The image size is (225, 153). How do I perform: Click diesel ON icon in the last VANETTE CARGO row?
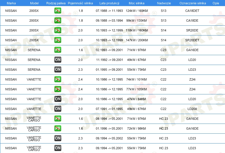(x=58, y=148)
